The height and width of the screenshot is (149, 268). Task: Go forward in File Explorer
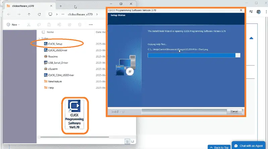pyautogui.click(x=19, y=14)
